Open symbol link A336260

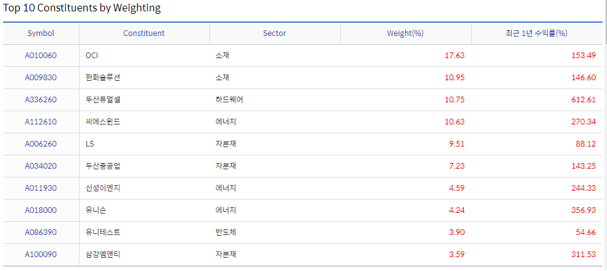click(40, 100)
